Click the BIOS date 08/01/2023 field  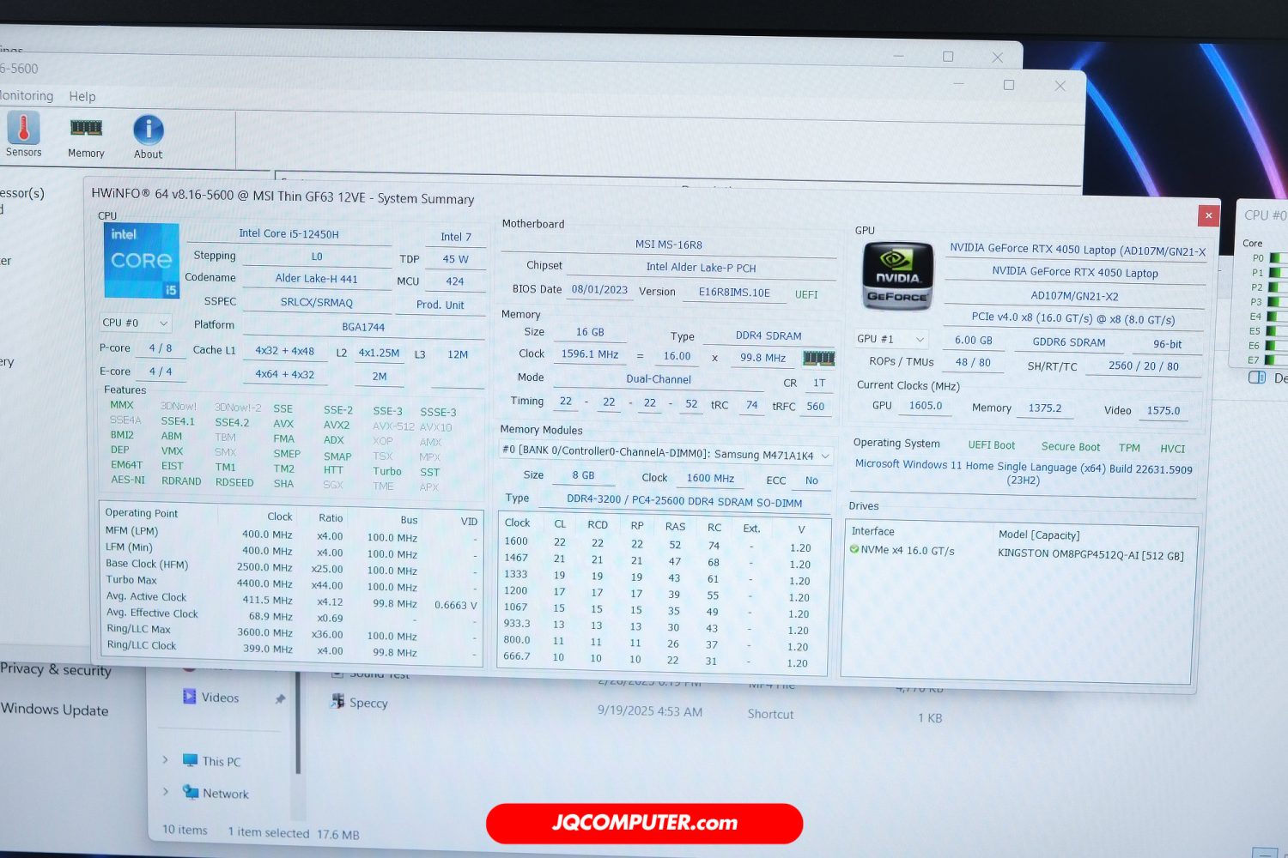(x=599, y=290)
